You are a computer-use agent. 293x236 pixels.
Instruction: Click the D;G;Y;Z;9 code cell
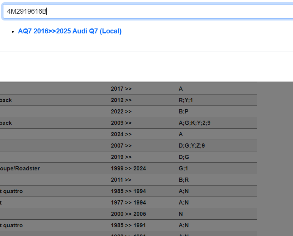192,146
